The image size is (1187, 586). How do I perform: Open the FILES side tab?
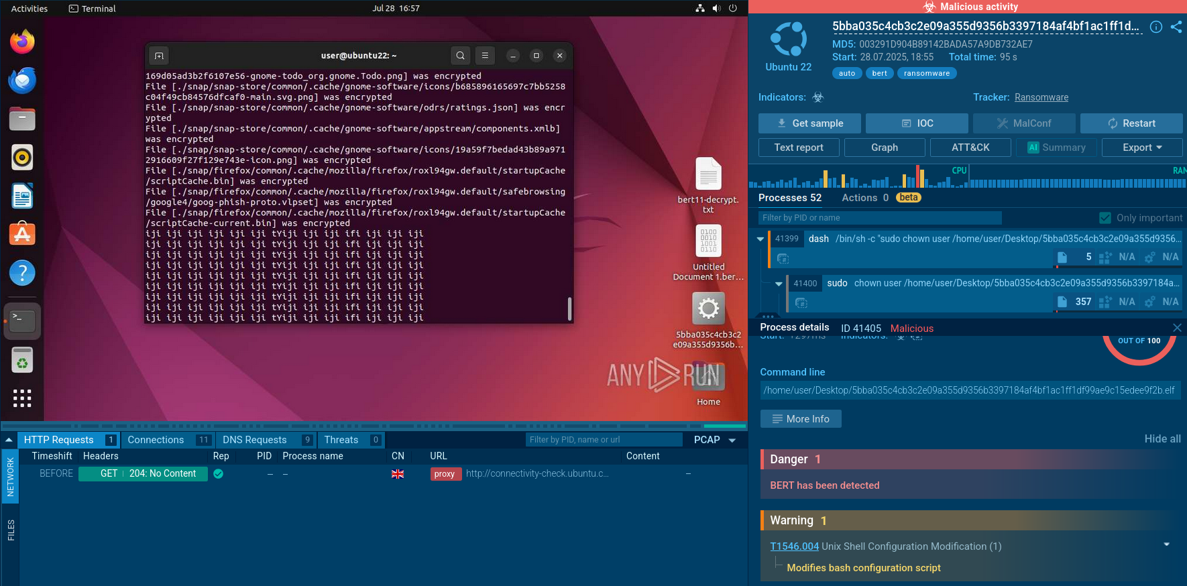tap(11, 530)
